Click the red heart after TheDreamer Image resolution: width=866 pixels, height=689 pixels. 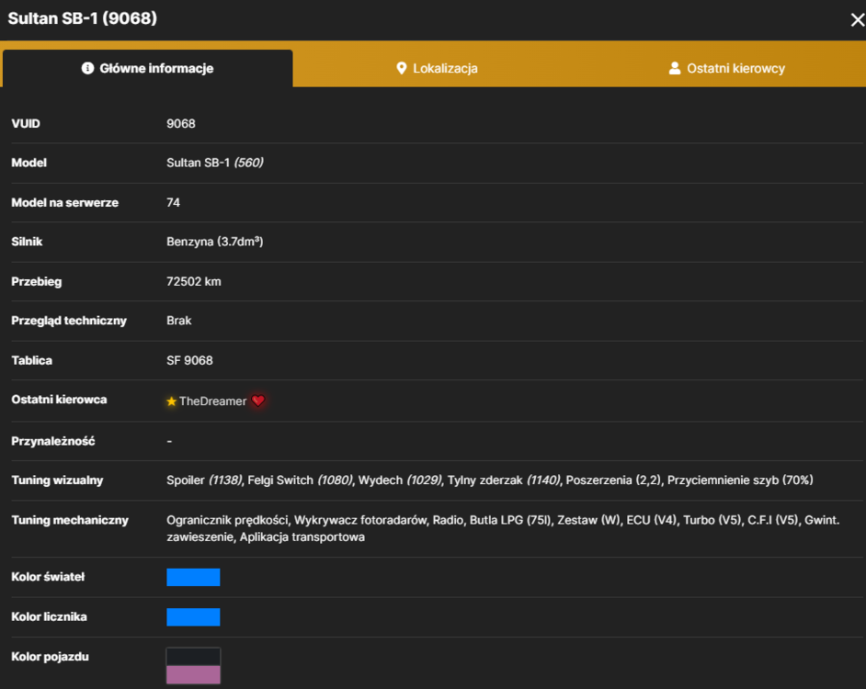point(258,401)
